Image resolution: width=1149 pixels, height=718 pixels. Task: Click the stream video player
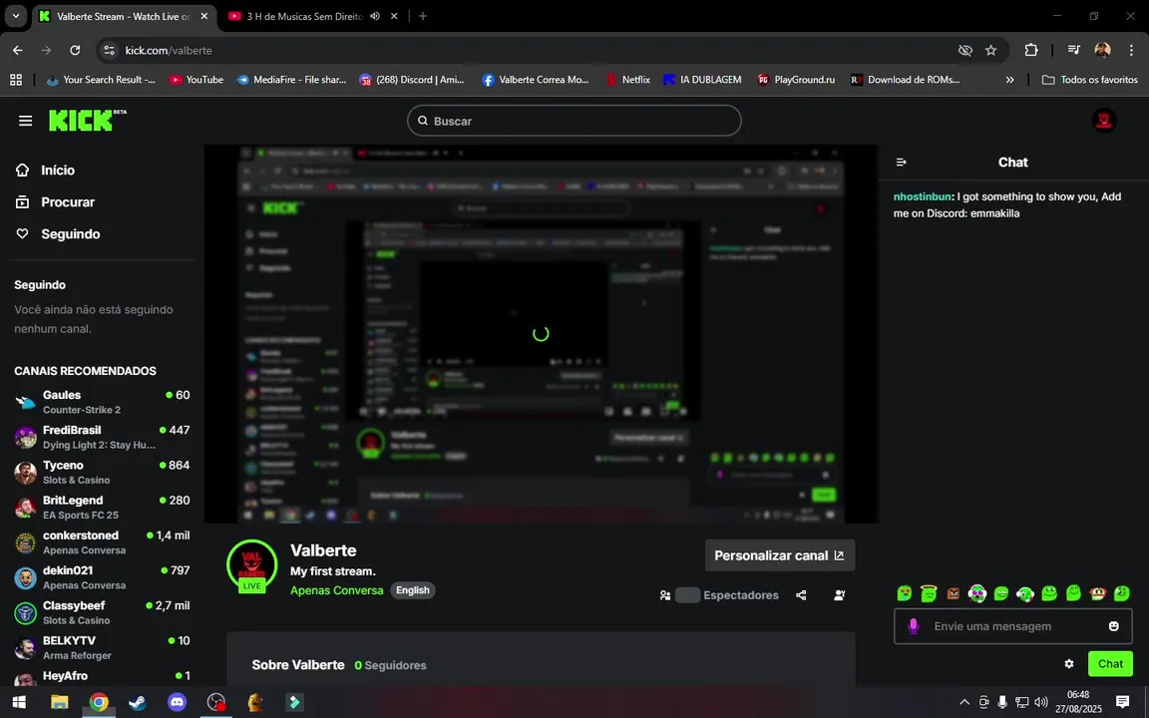pos(541,334)
